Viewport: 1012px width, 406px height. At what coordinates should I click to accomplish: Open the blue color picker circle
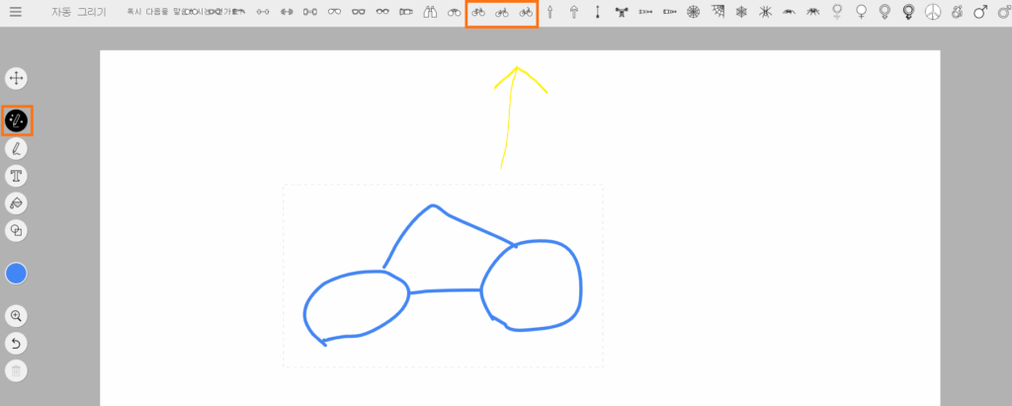click(16, 274)
